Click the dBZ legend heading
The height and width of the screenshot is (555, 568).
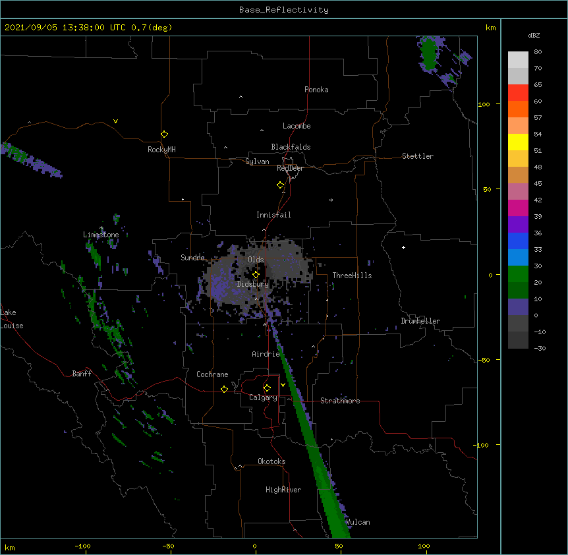pos(534,35)
